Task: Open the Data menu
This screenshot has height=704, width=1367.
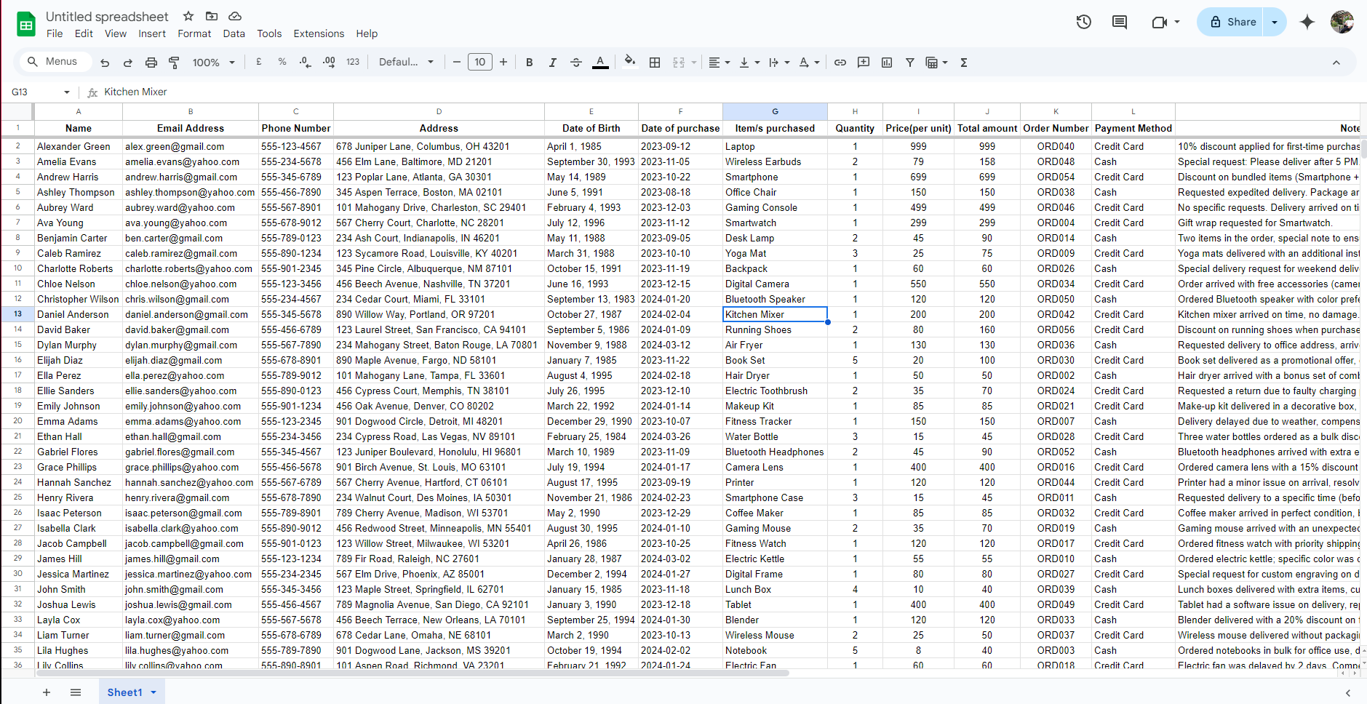Action: (x=234, y=33)
